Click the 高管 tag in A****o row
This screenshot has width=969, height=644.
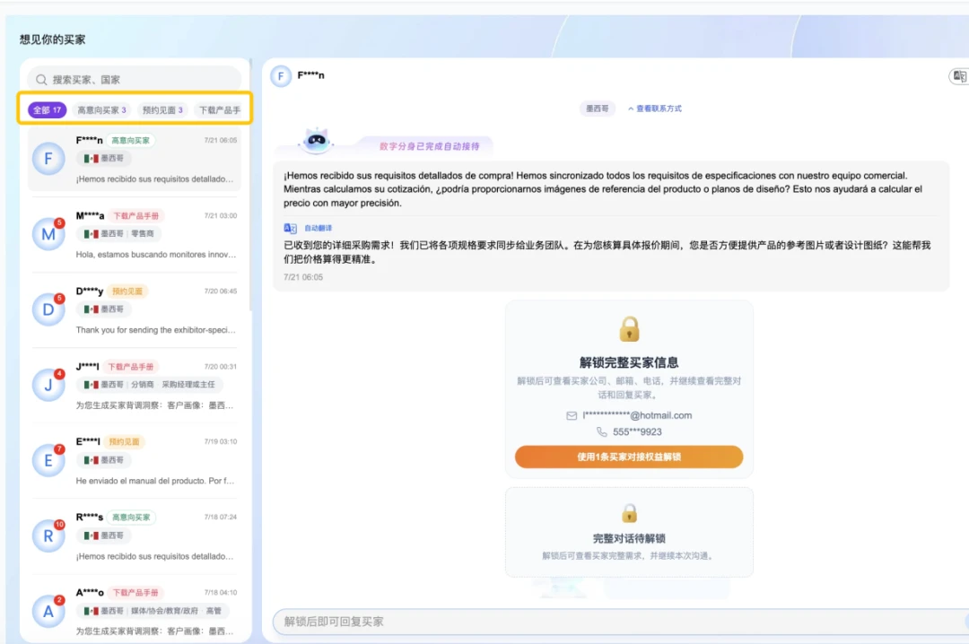coord(214,611)
